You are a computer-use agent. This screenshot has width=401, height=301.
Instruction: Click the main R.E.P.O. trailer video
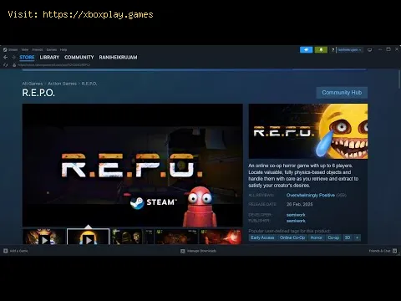pos(133,165)
